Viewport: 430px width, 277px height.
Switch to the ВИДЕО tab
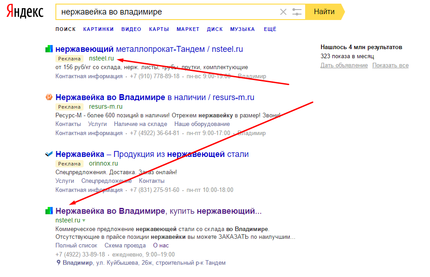131,29
